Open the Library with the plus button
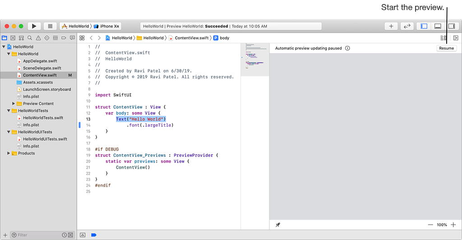The height and width of the screenshot is (240, 462). pyautogui.click(x=391, y=26)
